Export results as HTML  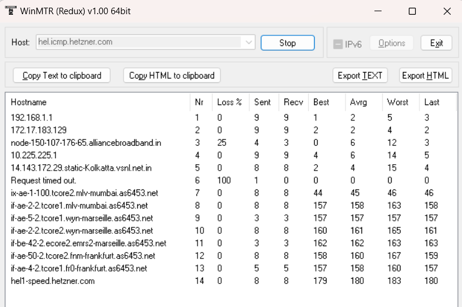coord(425,76)
